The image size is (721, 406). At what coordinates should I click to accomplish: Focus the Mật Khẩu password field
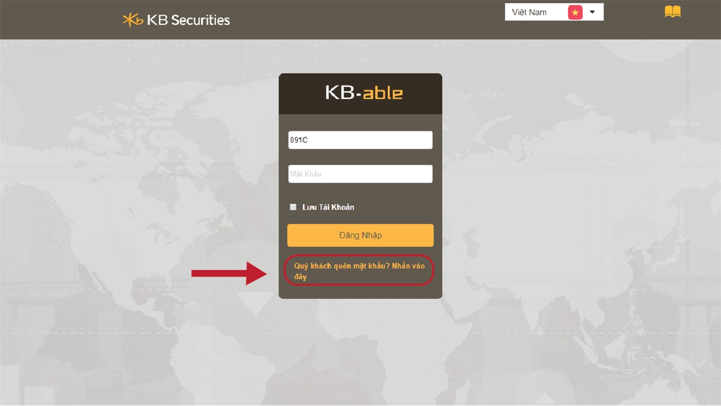pos(360,174)
